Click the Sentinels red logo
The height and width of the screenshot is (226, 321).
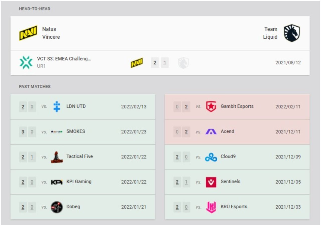click(x=211, y=182)
